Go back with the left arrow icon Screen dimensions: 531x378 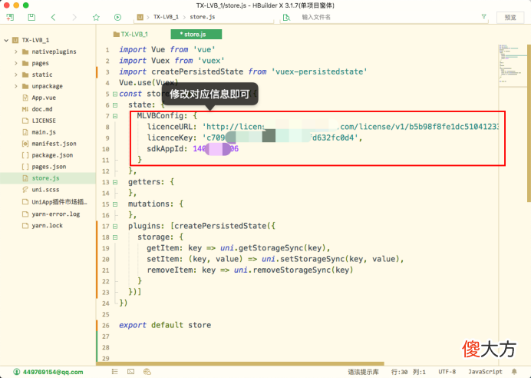click(53, 18)
